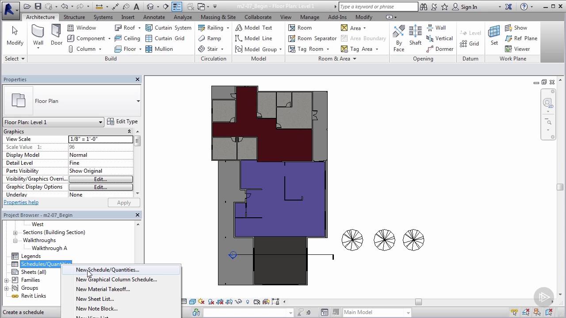The image size is (566, 318).
Task: Click the navigation bar 2D wheel icon
Action: [548, 103]
